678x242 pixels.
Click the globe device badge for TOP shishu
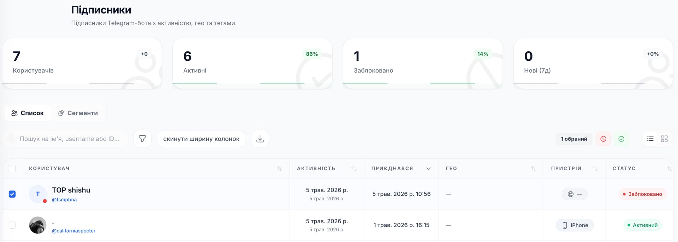(x=575, y=194)
